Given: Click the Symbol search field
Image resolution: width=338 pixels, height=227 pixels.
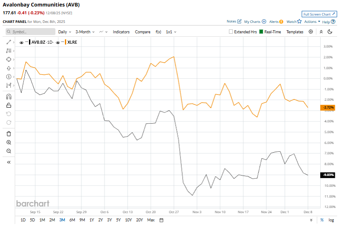Looking at the screenshot, I should (30, 32).
